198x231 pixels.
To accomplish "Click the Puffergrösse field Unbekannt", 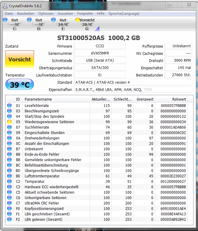I will tap(178, 46).
